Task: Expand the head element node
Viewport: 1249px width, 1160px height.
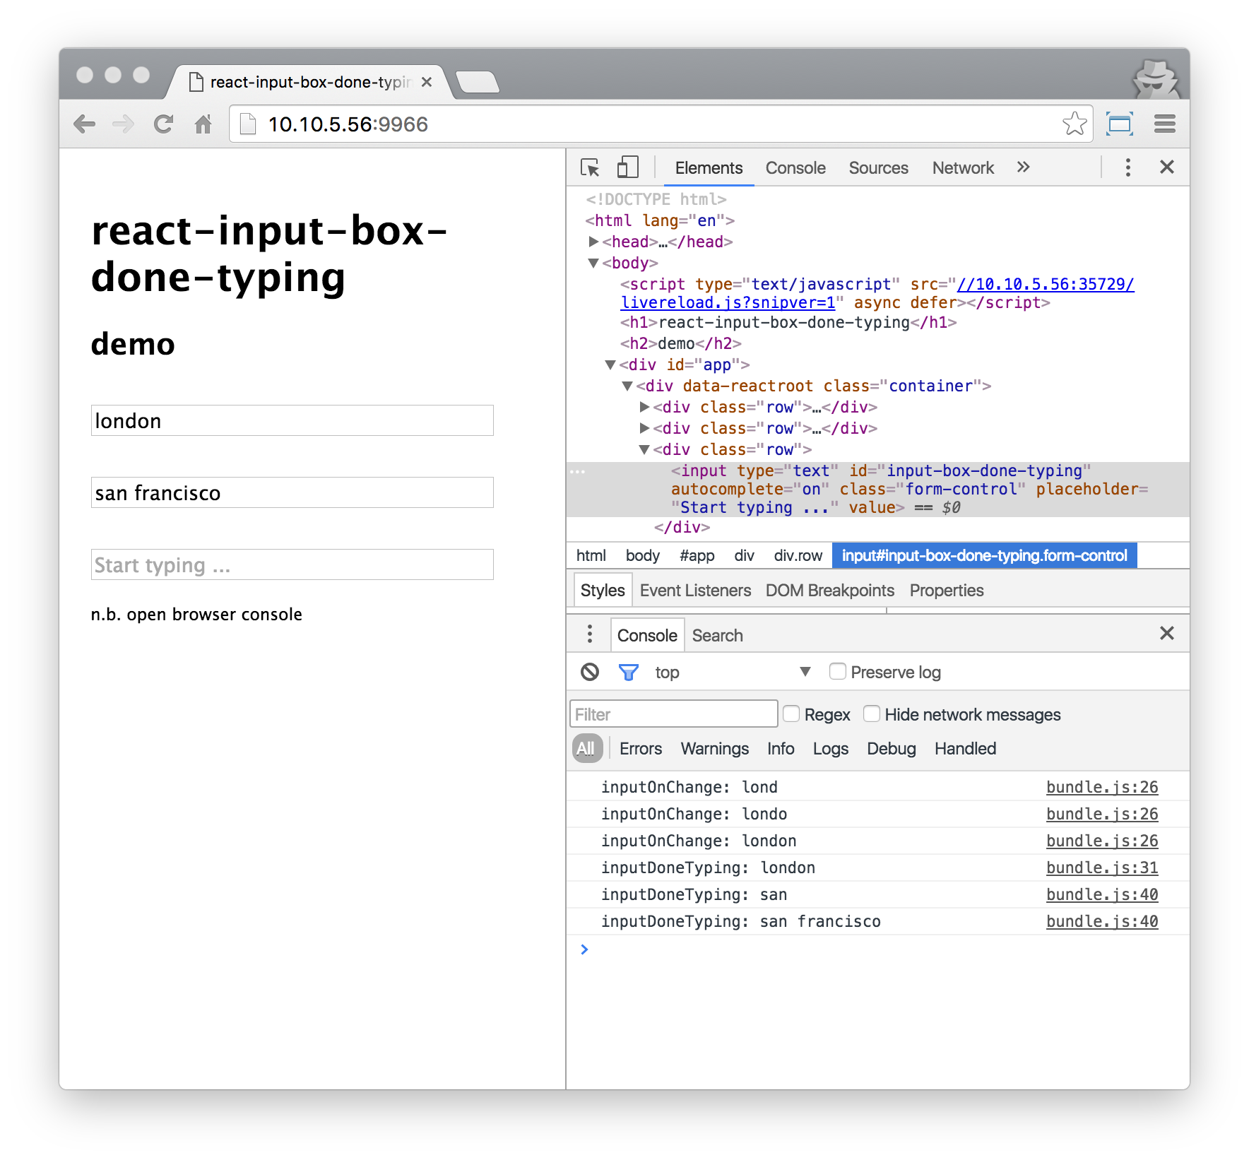Action: 593,242
